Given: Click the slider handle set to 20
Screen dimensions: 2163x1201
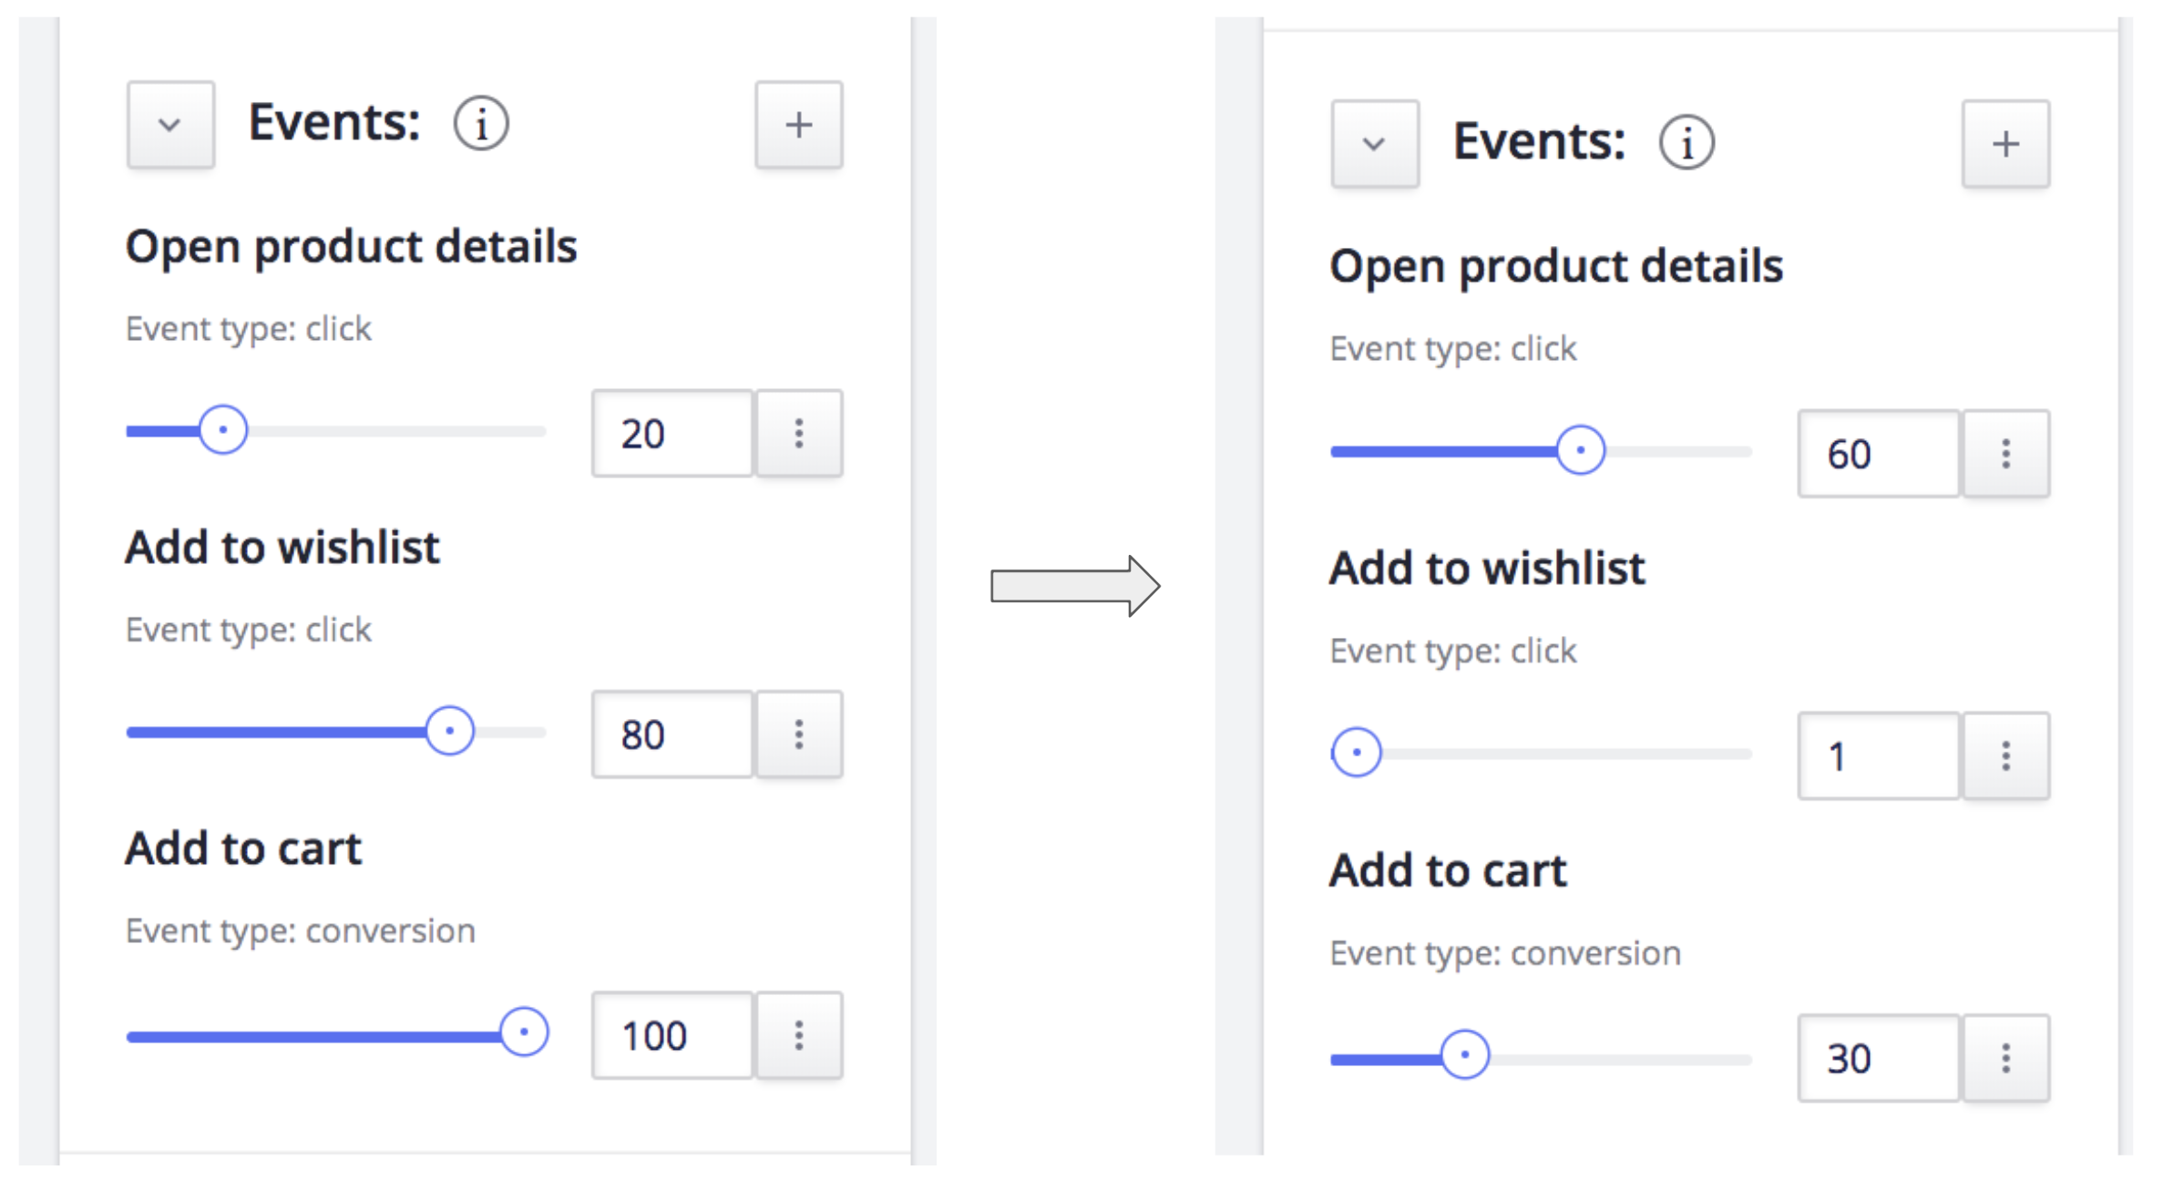Looking at the screenshot, I should 222,429.
